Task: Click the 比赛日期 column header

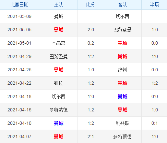Action: 19,5
